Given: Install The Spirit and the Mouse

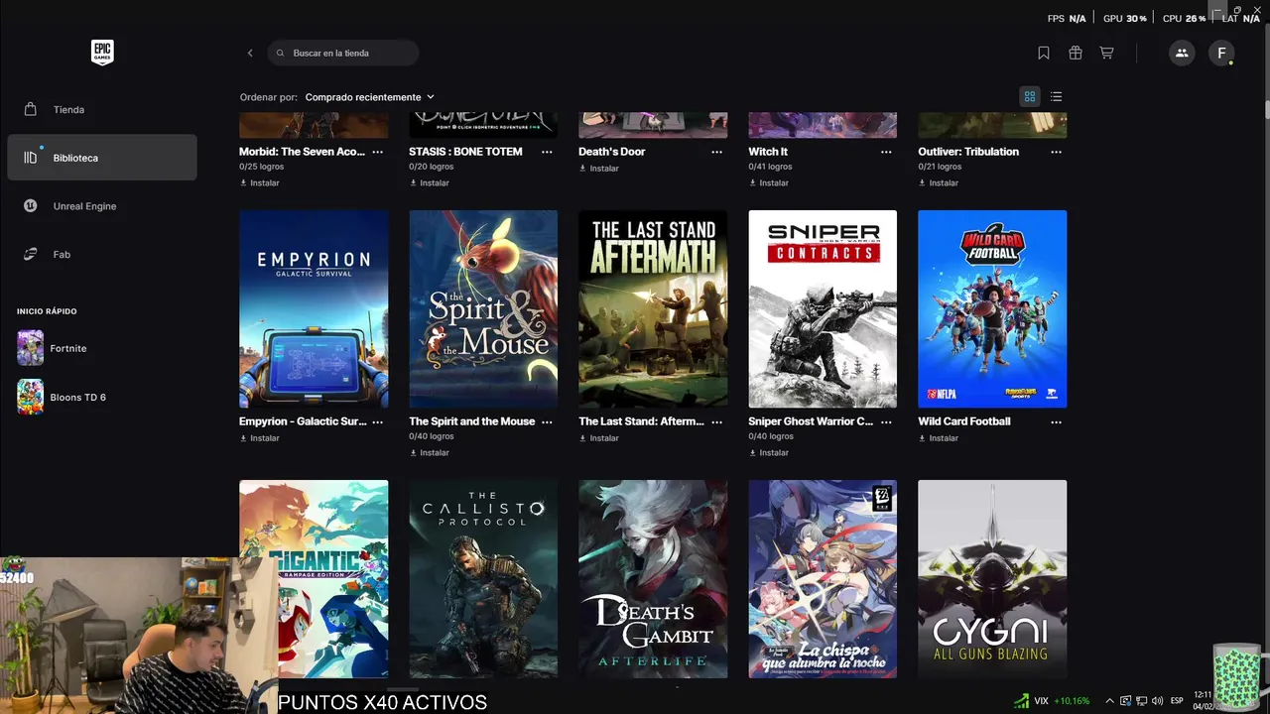Looking at the screenshot, I should click(x=430, y=453).
